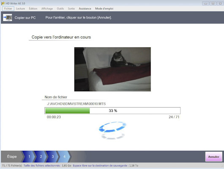This screenshot has width=224, height=169.
Task: Open the Édition menu
Action: coord(33,8)
